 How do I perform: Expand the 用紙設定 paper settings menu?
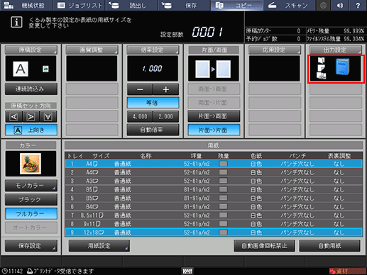click(x=99, y=246)
